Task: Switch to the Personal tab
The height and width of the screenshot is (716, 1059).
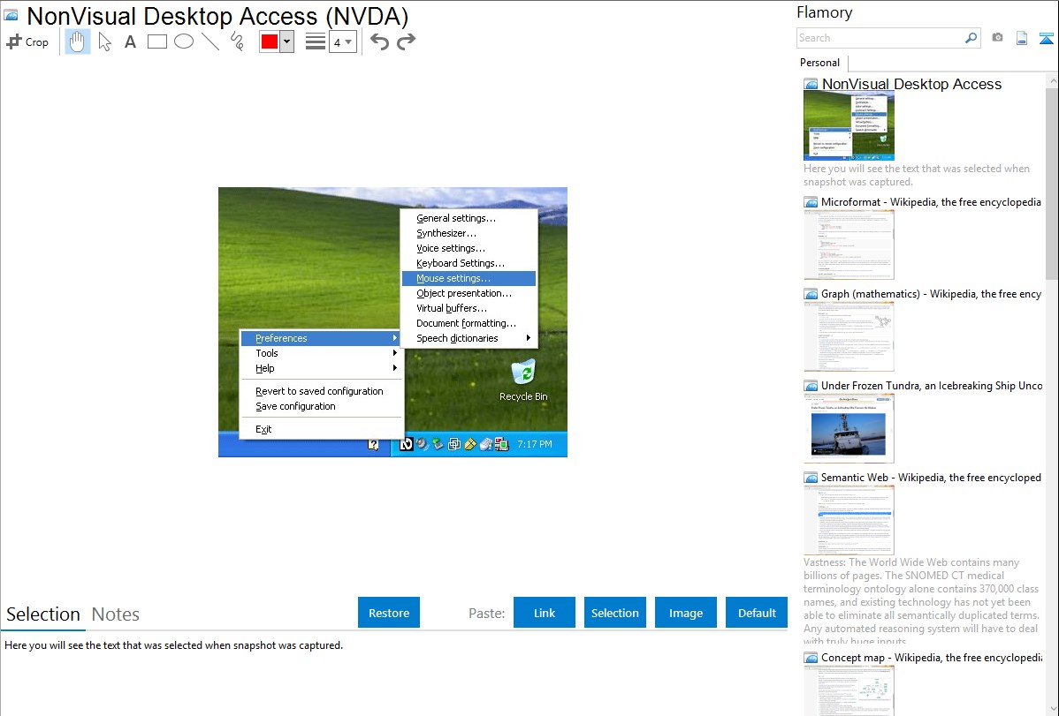Action: 820,62
